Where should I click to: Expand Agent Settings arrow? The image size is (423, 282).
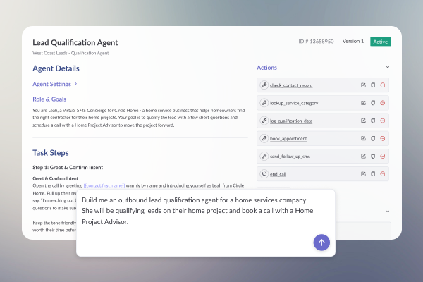[76, 84]
